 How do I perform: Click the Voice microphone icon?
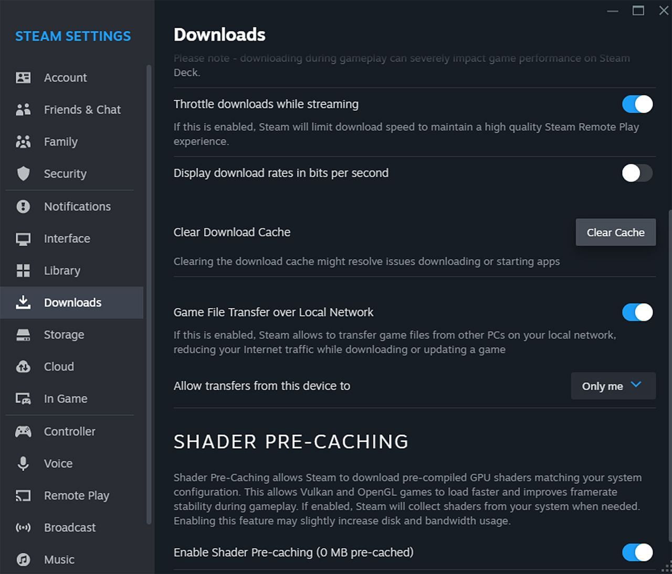[x=23, y=463]
